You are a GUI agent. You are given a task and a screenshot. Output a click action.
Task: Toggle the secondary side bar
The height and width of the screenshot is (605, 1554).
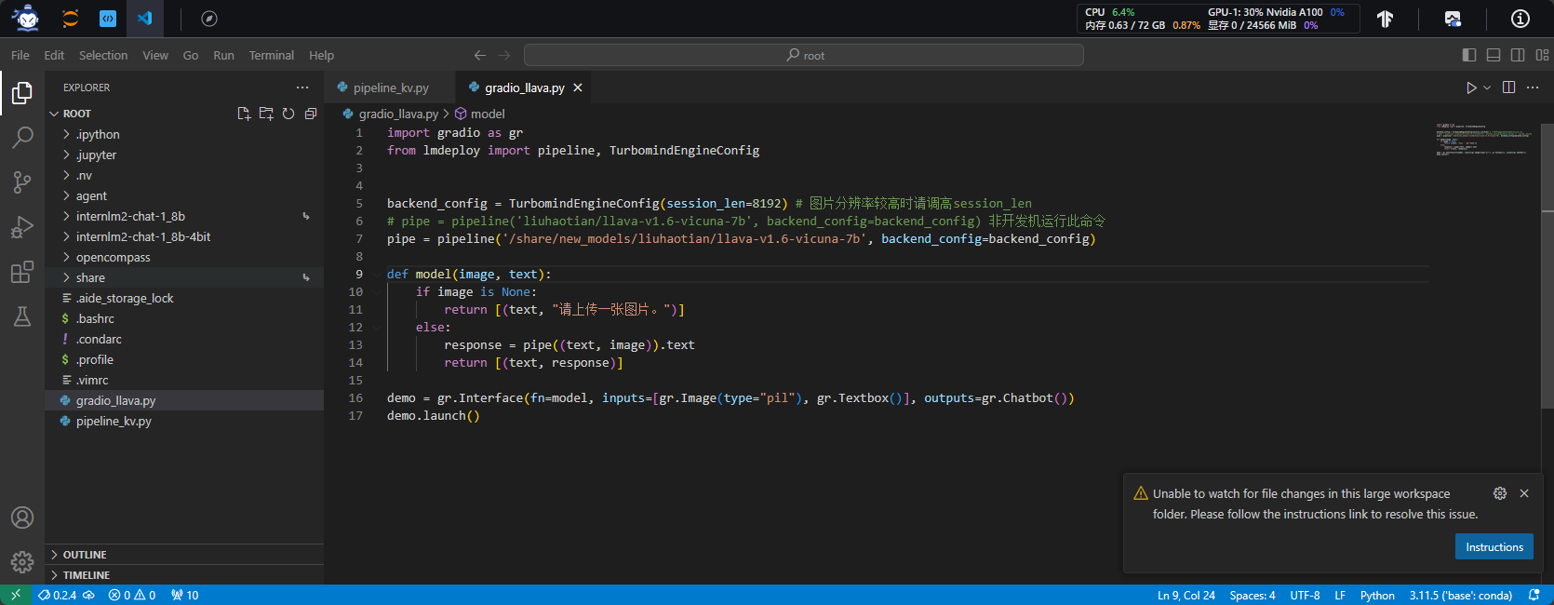pyautogui.click(x=1518, y=55)
